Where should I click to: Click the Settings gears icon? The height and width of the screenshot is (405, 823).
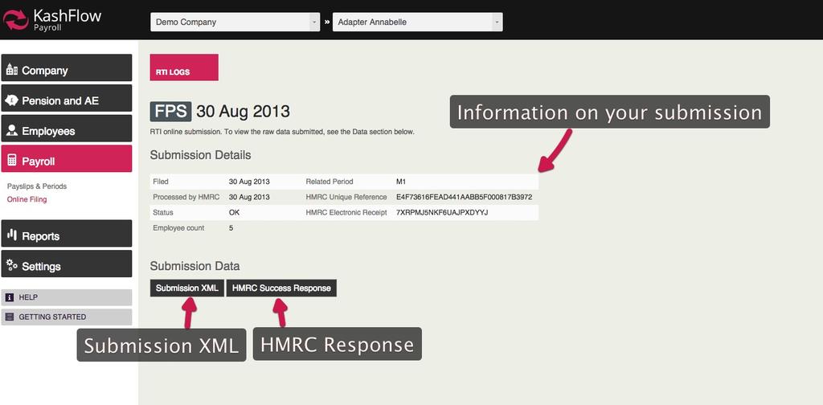click(12, 265)
